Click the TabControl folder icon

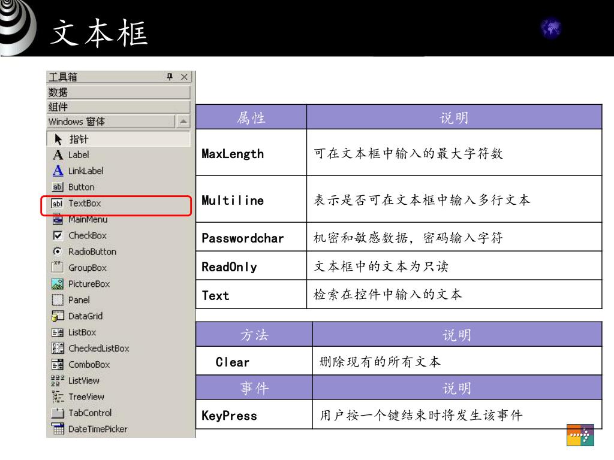point(57,413)
